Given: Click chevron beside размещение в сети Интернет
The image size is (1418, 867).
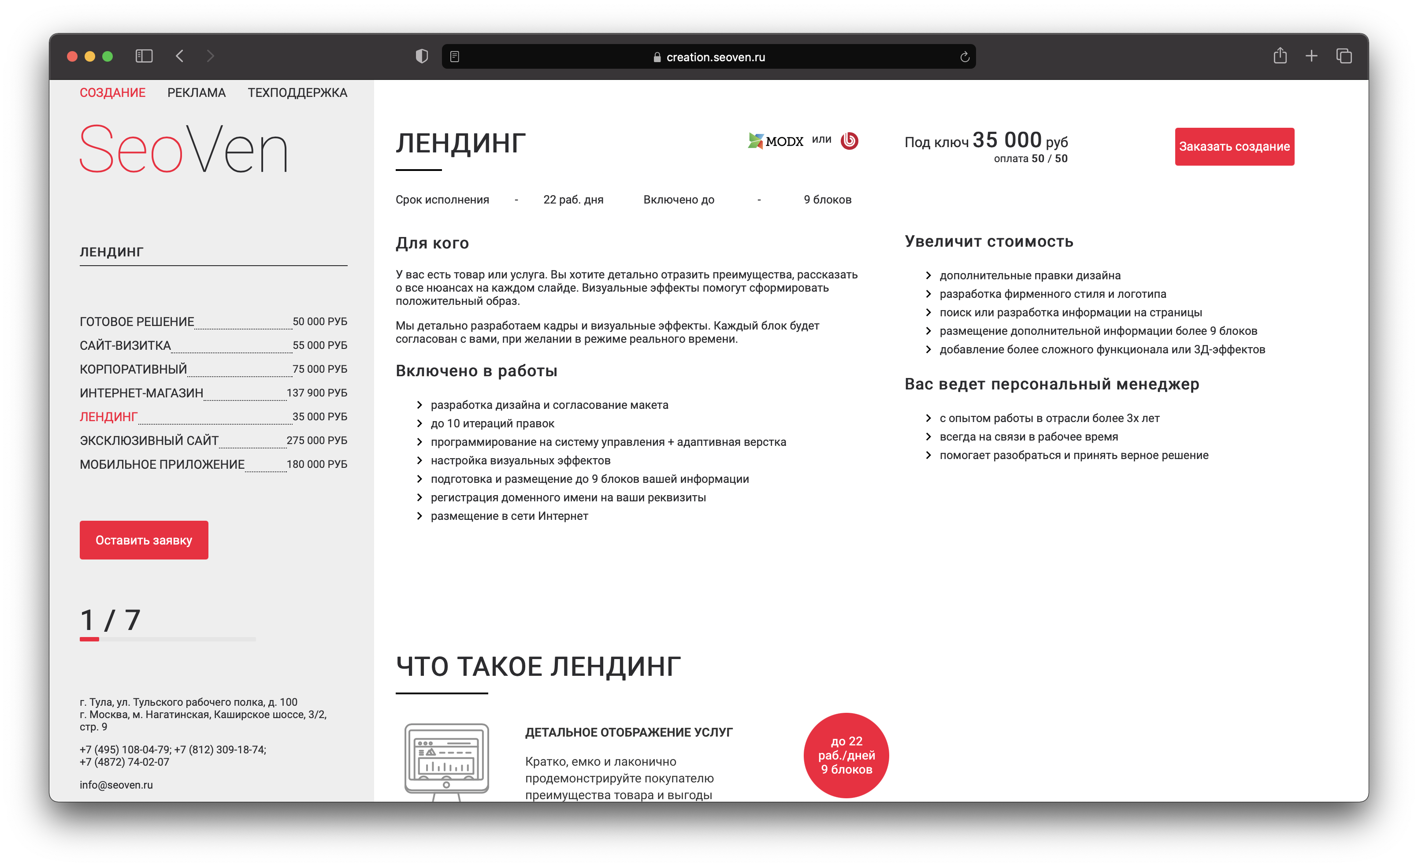Looking at the screenshot, I should pos(419,516).
